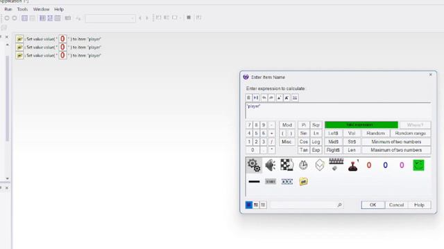
Task: Insert Maximum of two numbers function
Action: (396, 150)
